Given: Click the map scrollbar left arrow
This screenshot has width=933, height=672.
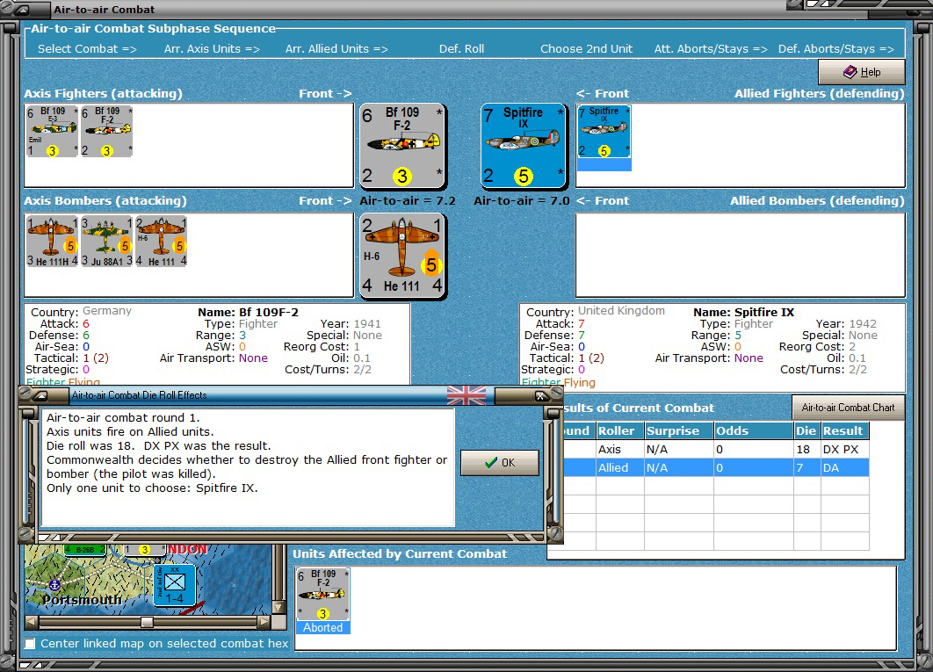Looking at the screenshot, I should pyautogui.click(x=31, y=622).
